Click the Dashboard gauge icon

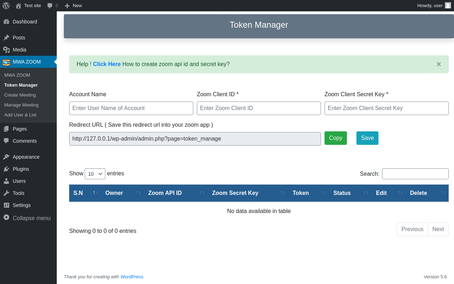pyautogui.click(x=6, y=22)
